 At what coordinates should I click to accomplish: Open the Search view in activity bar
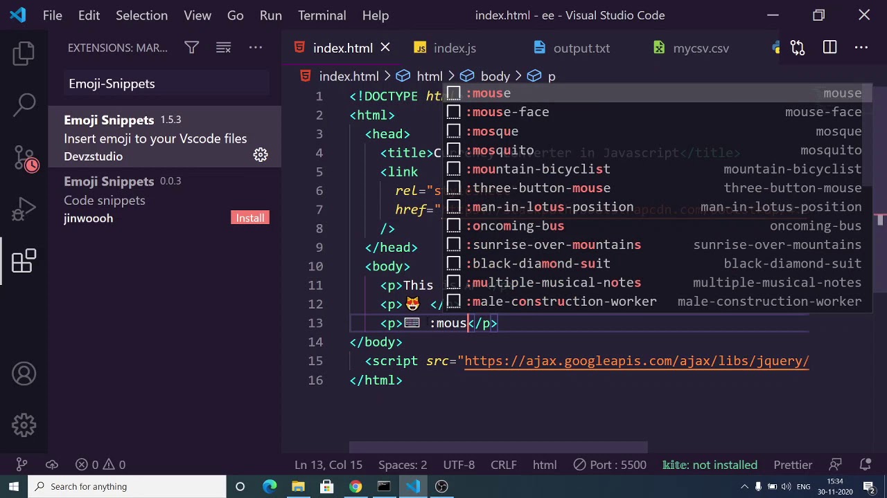[24, 104]
